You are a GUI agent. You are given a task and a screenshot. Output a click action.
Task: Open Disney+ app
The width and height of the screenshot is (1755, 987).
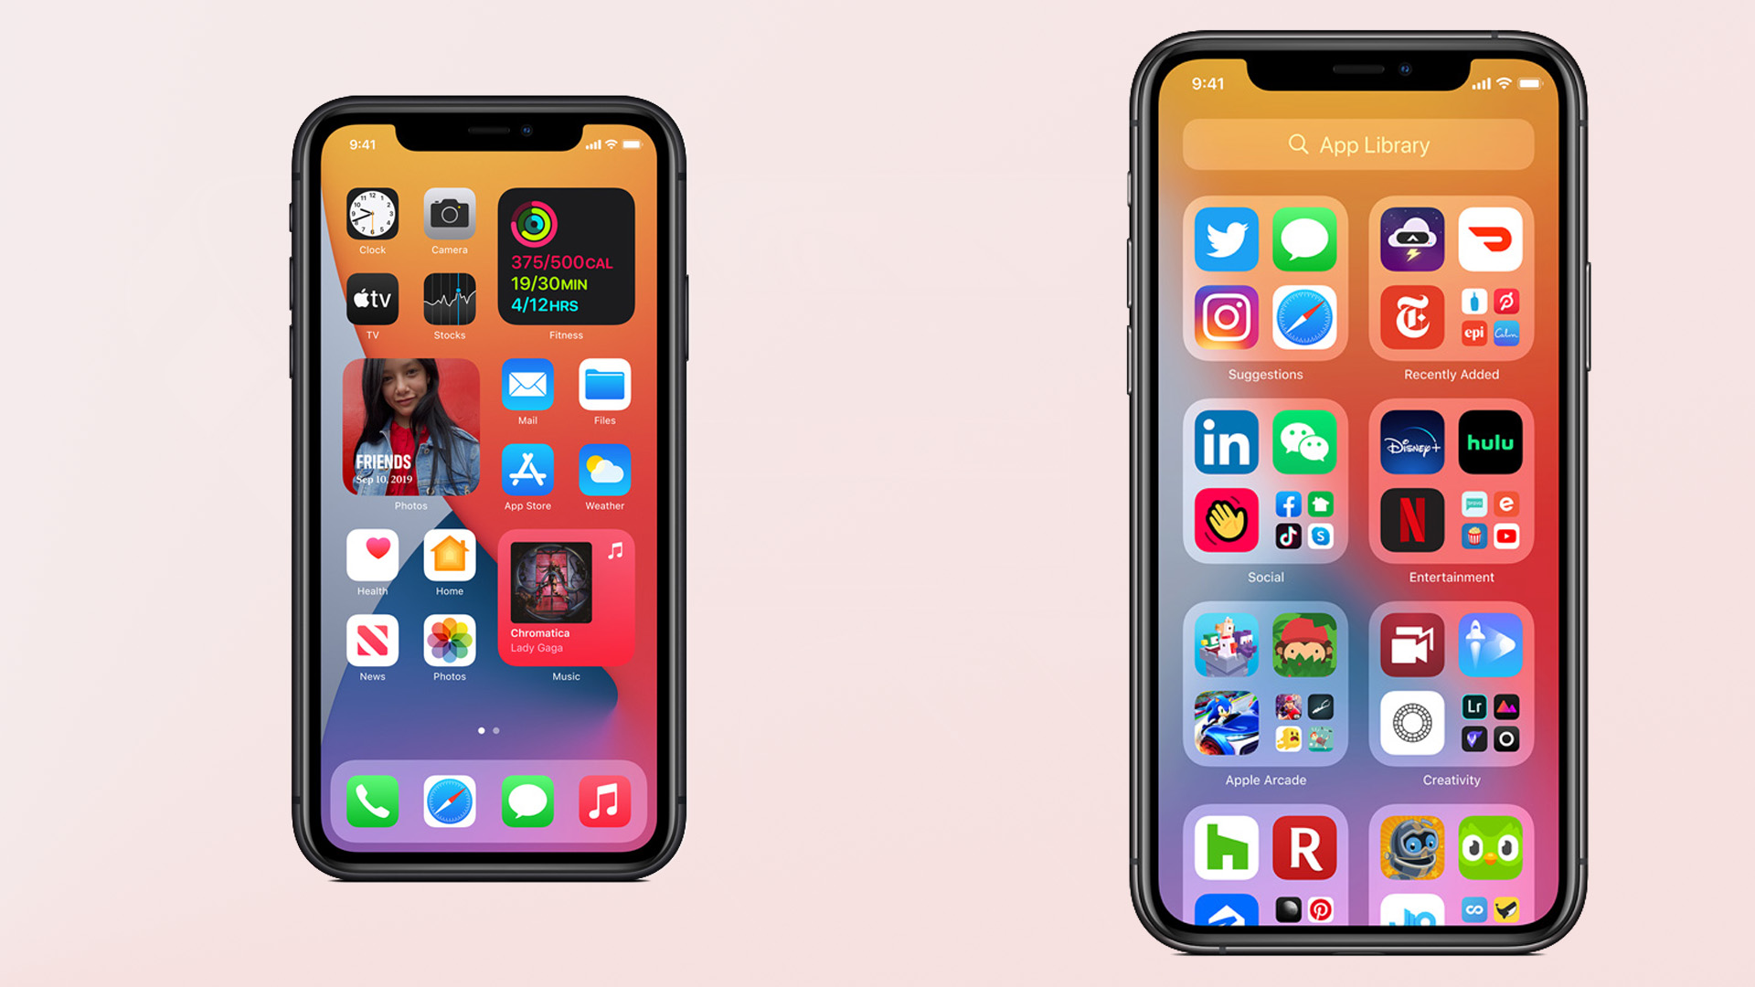(x=1412, y=445)
